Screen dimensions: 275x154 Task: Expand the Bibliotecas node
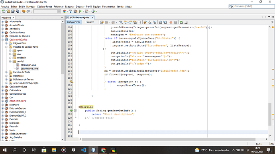click(x=6, y=76)
